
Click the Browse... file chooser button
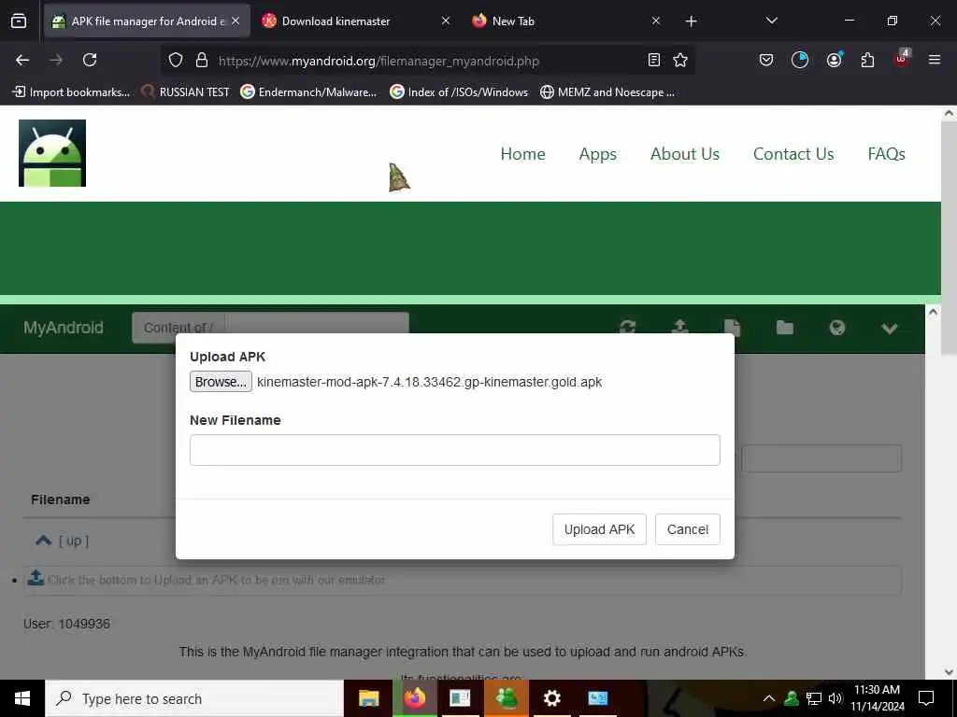(x=221, y=382)
